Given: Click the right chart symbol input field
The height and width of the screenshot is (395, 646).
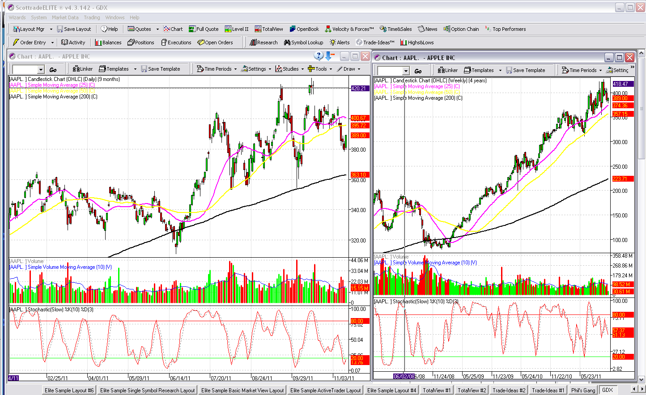Looking at the screenshot, I should click(390, 71).
